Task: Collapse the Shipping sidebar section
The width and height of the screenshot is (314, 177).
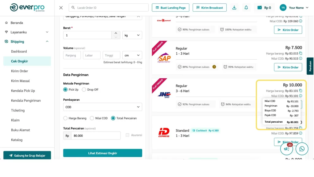Action: 47,41
